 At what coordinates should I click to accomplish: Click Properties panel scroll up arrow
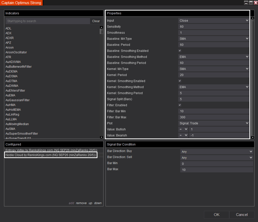point(253,18)
